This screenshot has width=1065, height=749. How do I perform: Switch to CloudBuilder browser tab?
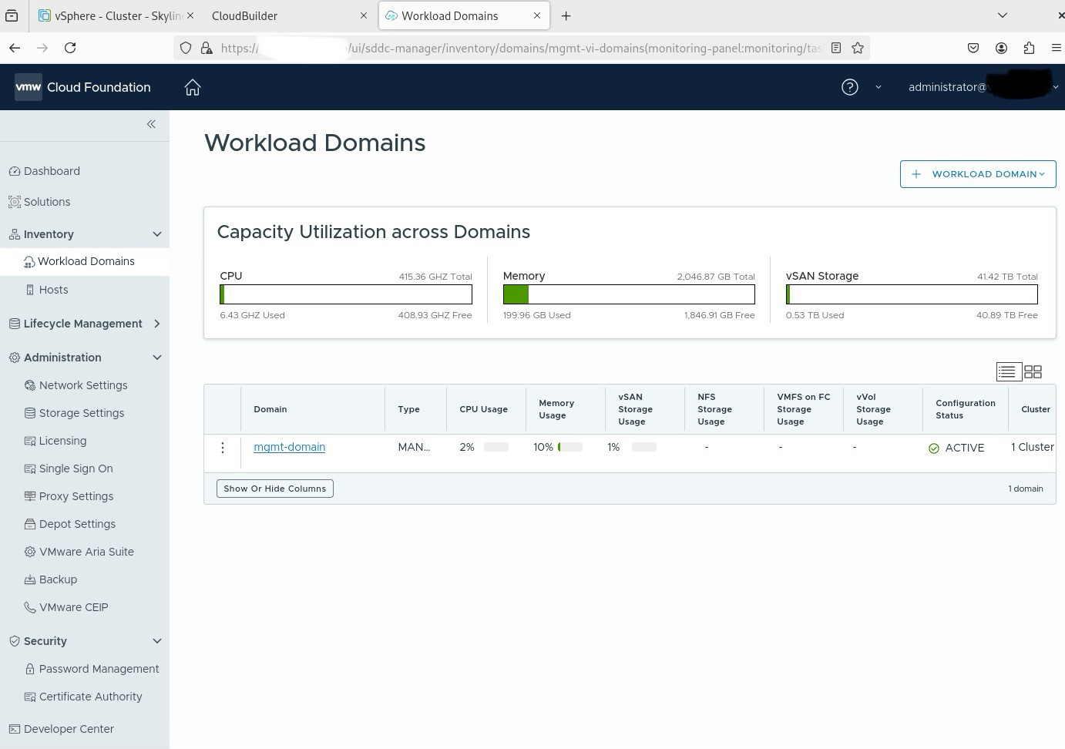click(x=289, y=15)
